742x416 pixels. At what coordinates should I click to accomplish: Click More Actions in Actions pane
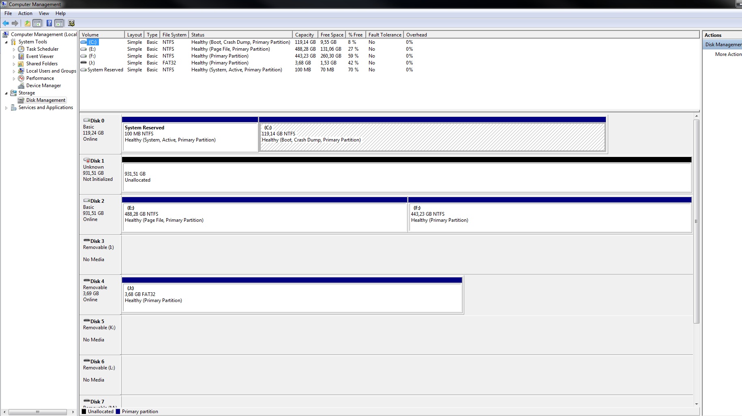coord(728,54)
